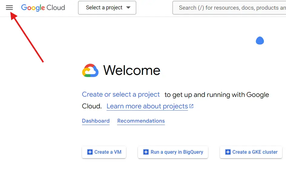The image size is (286, 170).
Task: Click the Welcome heading text
Action: 132,70
